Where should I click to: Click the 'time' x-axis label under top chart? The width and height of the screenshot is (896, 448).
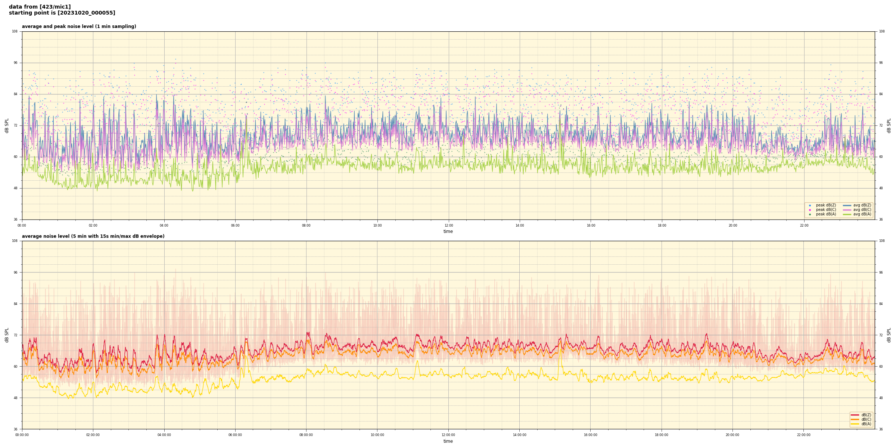coord(448,231)
